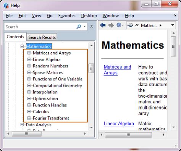The width and height of the screenshot is (181, 151).
Task: Open the Desktop menu
Action: 89,16
